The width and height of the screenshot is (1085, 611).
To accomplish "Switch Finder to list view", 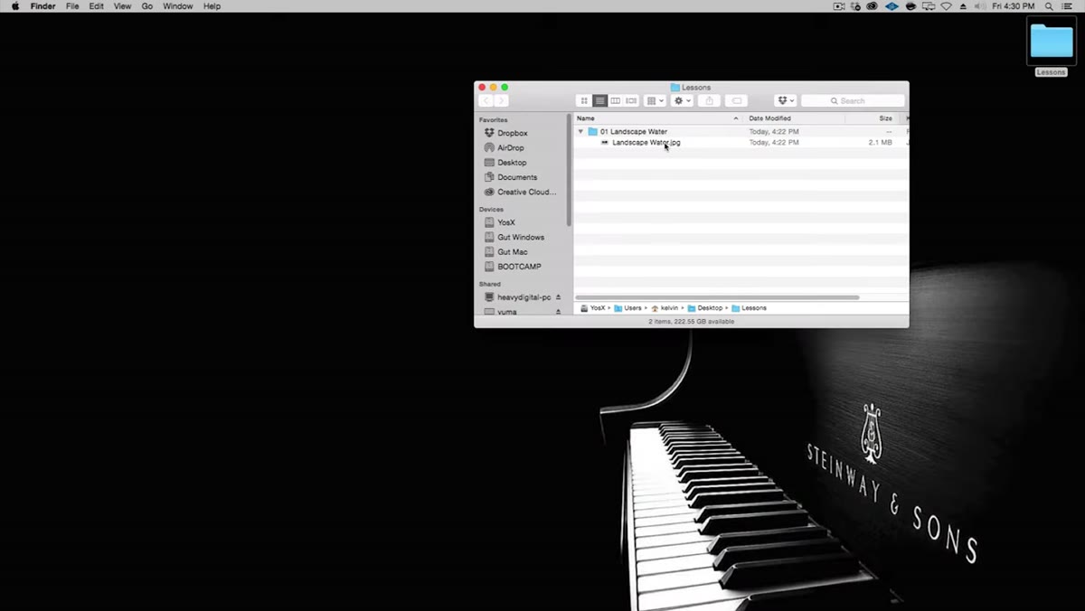I will (599, 100).
